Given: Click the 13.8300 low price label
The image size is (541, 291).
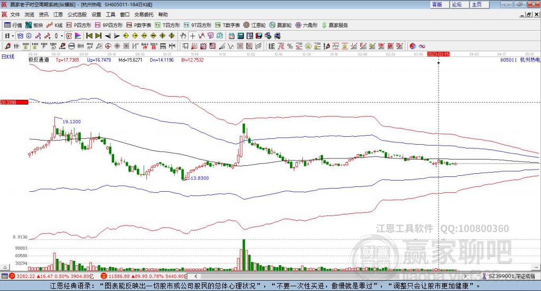Looking at the screenshot, I should 199,178.
